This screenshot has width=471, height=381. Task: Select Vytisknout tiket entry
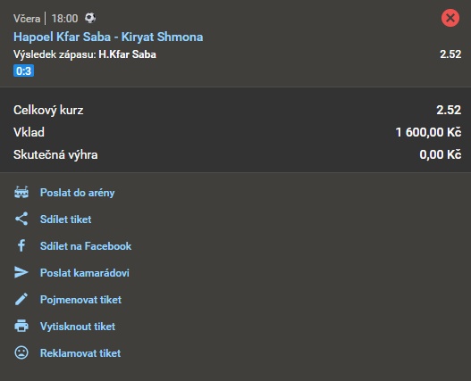coord(78,326)
